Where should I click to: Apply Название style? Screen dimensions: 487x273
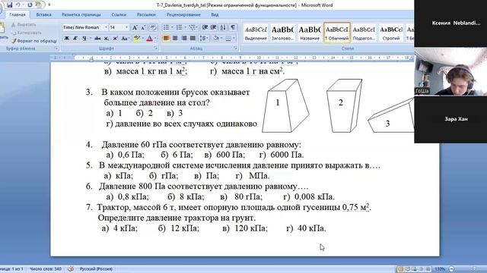(310, 33)
